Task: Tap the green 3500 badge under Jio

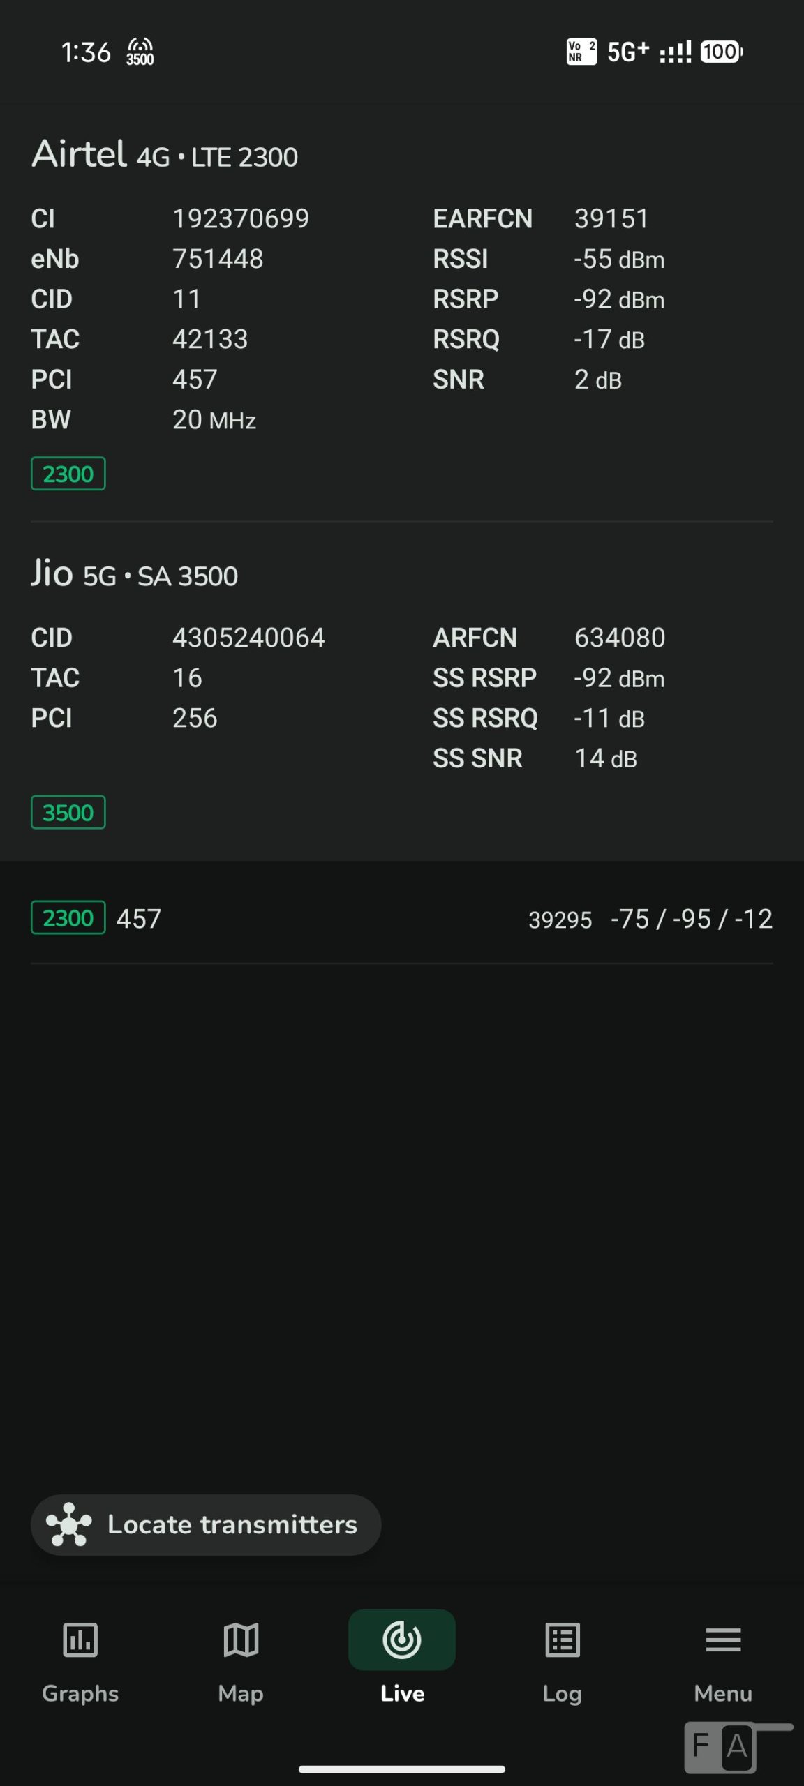Action: [68, 812]
